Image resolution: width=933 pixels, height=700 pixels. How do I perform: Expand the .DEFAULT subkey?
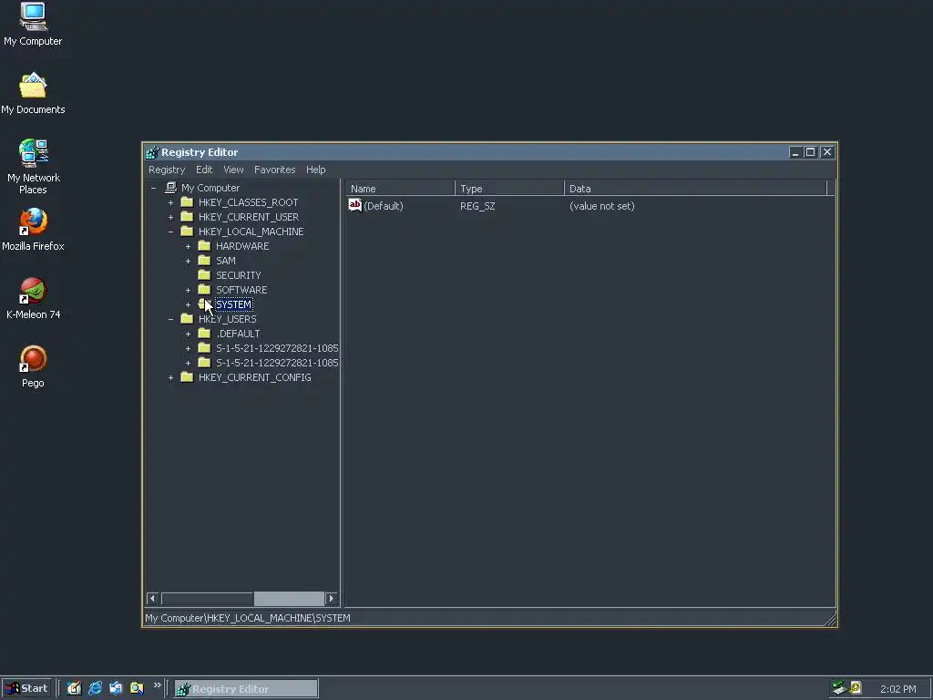coord(188,334)
